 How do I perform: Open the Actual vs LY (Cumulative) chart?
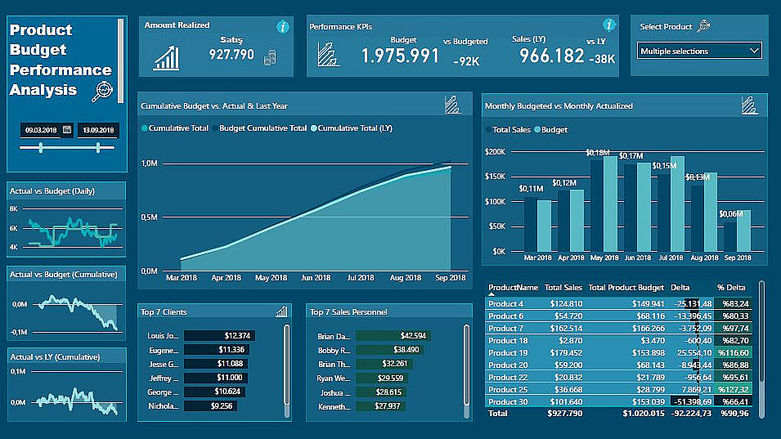tap(67, 385)
